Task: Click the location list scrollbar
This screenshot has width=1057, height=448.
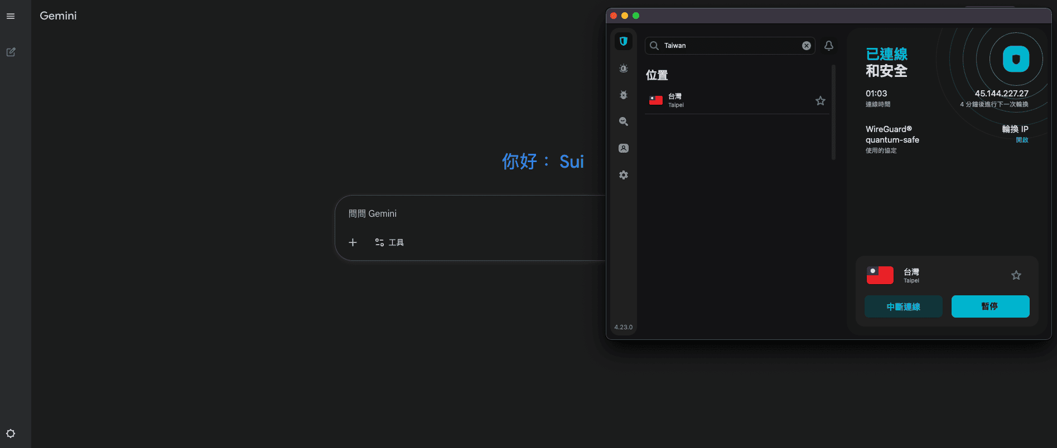Action: [x=834, y=113]
